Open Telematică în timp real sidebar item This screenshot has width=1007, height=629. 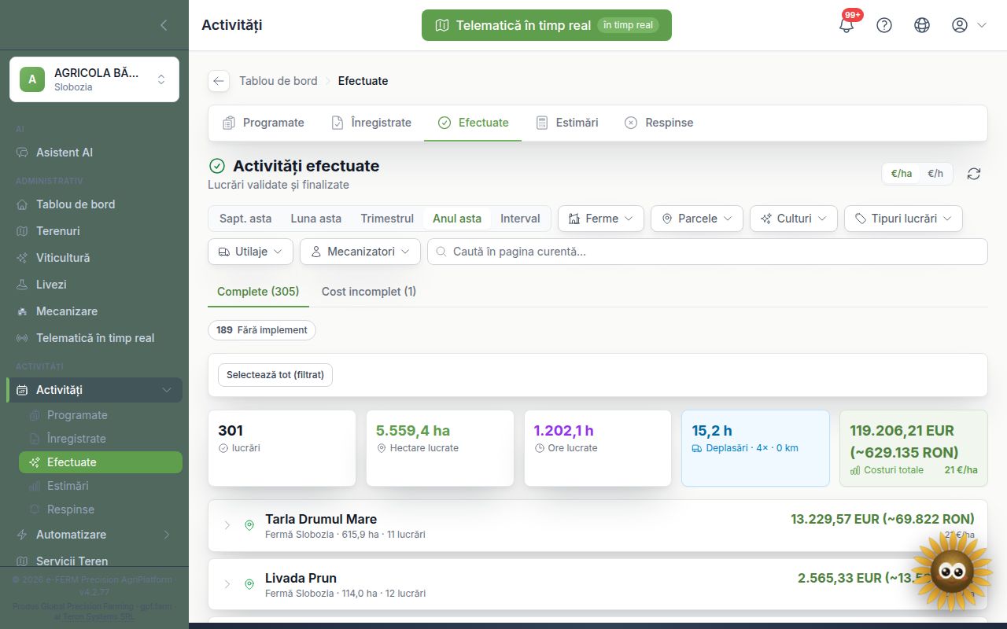[94, 338]
